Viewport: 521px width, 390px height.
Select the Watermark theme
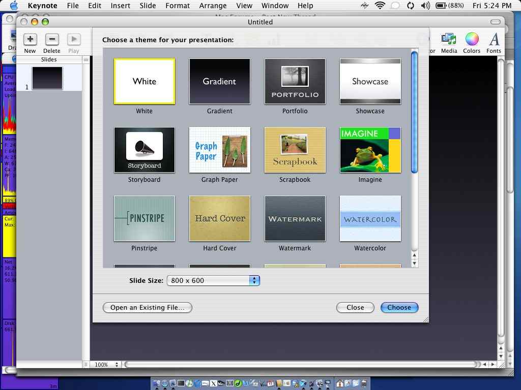[x=295, y=218]
